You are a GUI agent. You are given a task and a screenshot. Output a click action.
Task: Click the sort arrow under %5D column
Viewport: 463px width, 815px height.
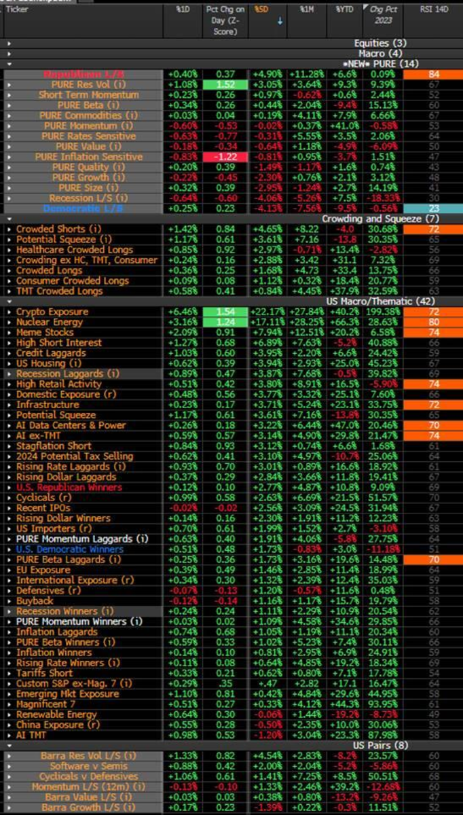point(280,21)
